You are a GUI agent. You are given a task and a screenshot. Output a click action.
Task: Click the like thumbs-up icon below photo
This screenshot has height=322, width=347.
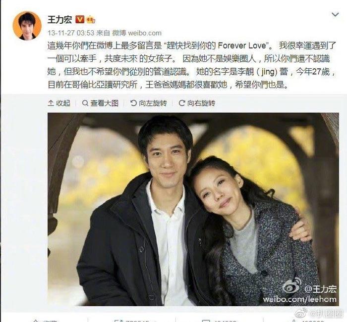(x=293, y=321)
